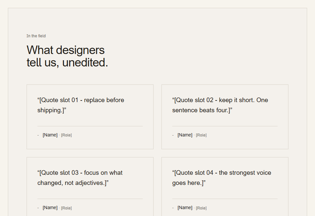Image resolution: width=315 pixels, height=216 pixels.
Task: Pick [Role] in the Quote slot 04 card
Action: point(201,208)
